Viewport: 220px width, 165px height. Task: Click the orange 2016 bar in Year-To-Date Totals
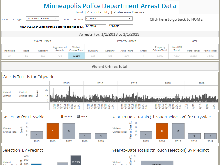(162, 131)
